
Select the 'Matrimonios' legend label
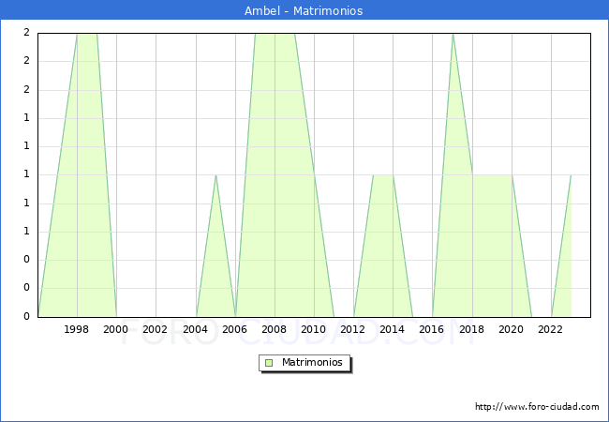(312, 362)
